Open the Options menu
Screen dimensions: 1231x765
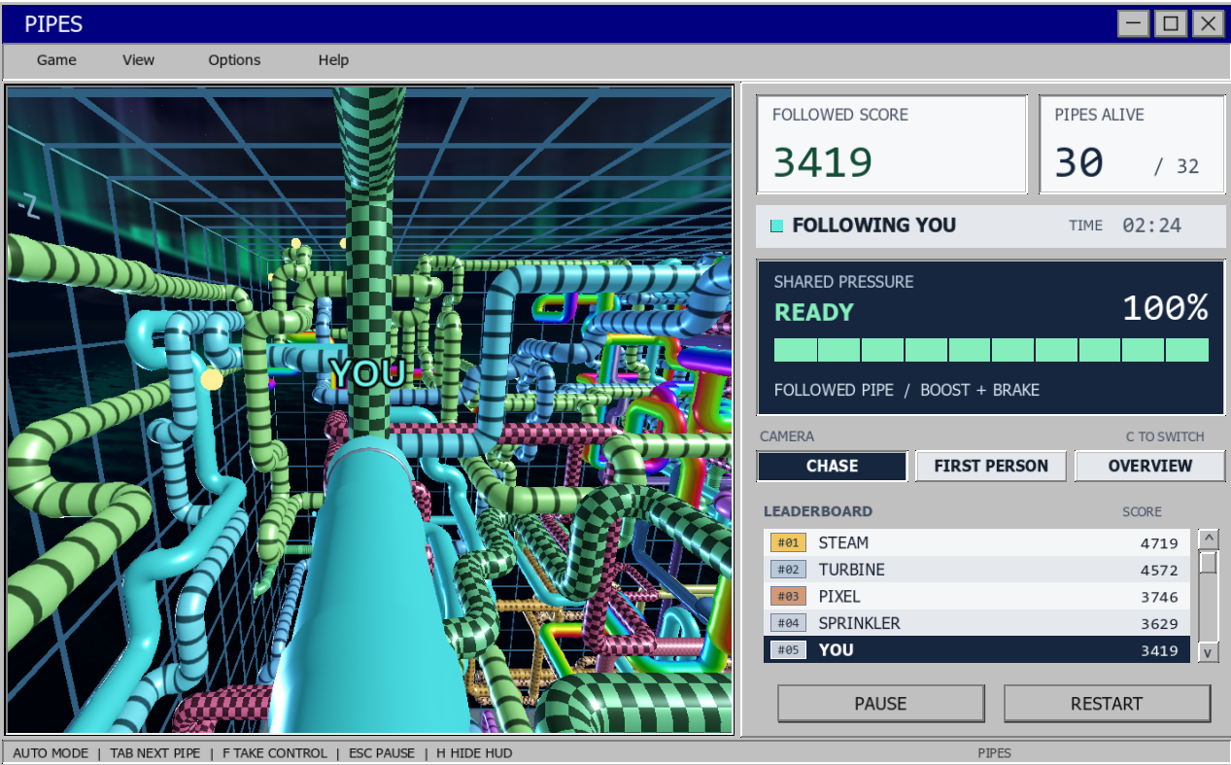[x=234, y=60]
